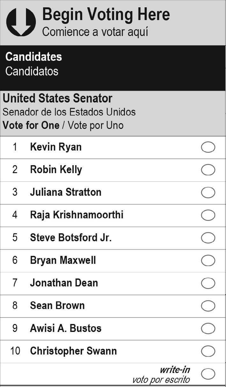Choose the oval for Jonathan Dean

(x=208, y=283)
